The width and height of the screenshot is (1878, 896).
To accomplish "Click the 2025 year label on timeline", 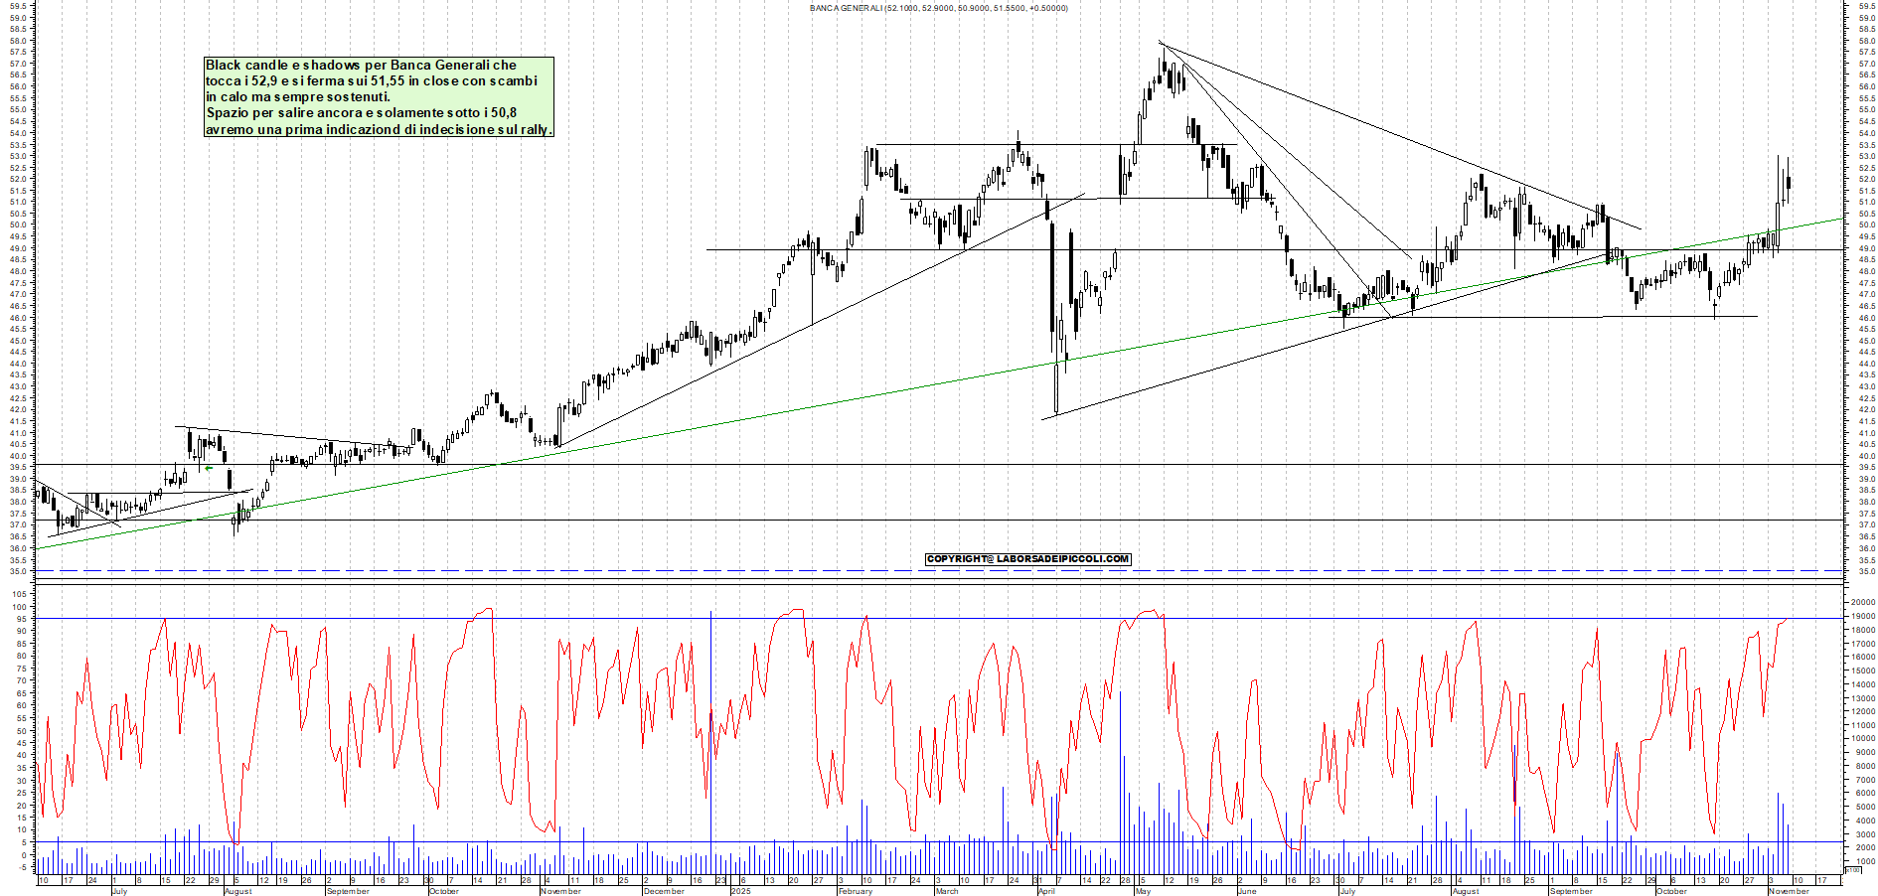I will (740, 891).
